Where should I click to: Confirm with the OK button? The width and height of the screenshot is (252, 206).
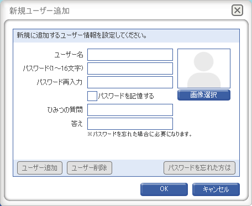(164, 189)
